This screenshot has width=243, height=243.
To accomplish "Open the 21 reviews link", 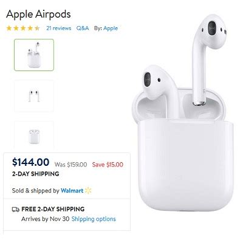I will [x=59, y=28].
